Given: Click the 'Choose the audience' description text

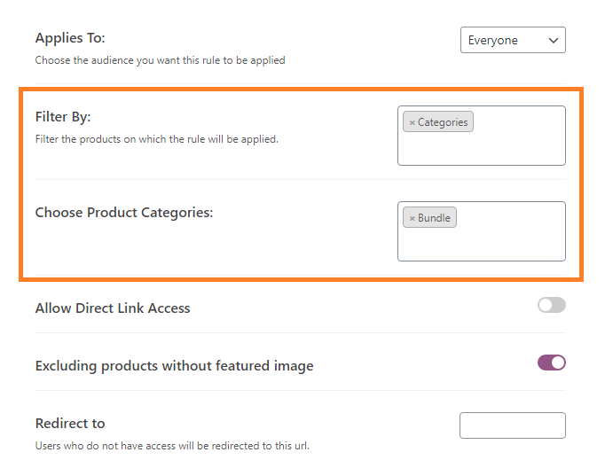Looking at the screenshot, I should point(161,60).
